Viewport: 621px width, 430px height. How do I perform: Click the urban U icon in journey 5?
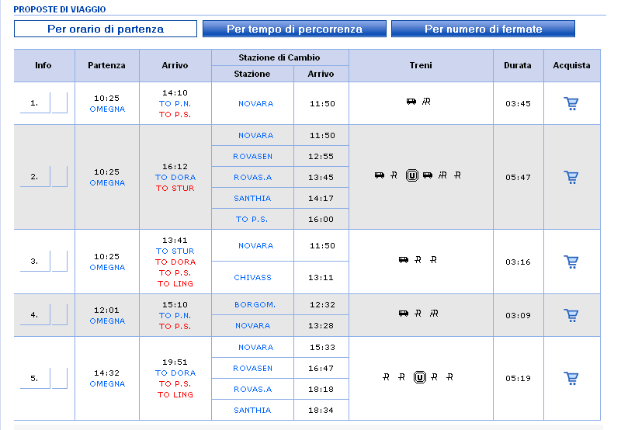pyautogui.click(x=420, y=377)
